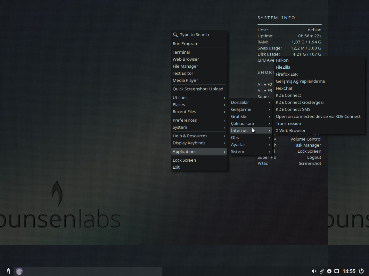Launch Firefox ESR
Image resolution: width=369 pixels, height=276 pixels.
pos(319,74)
